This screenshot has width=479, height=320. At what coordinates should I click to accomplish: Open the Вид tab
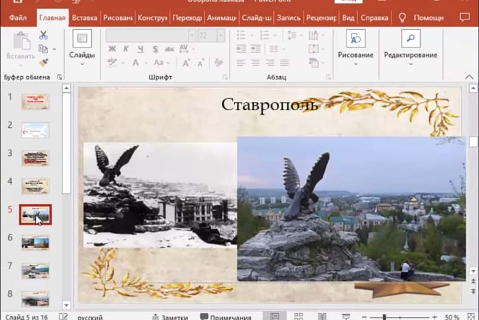348,18
